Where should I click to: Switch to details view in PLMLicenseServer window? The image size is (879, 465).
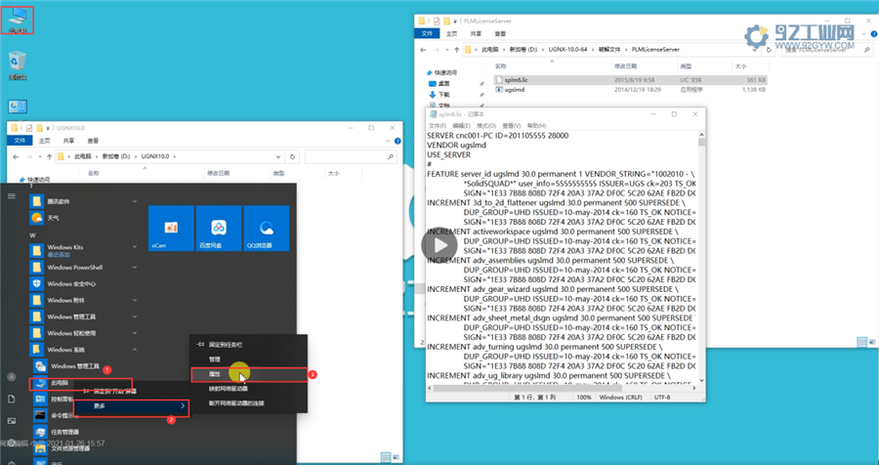[862, 342]
